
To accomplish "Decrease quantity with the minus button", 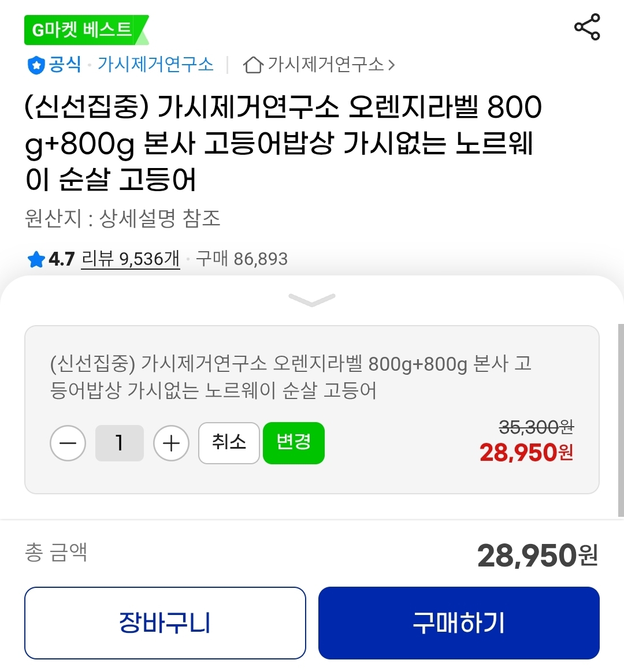I will pyautogui.click(x=68, y=443).
